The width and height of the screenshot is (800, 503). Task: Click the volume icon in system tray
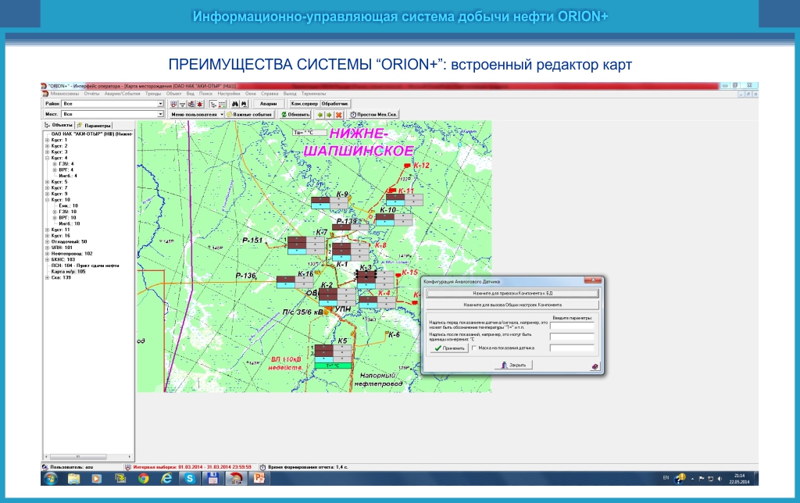[x=720, y=479]
